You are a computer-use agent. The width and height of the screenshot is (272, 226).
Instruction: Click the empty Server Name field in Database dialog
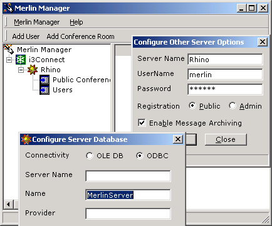click(x=128, y=176)
